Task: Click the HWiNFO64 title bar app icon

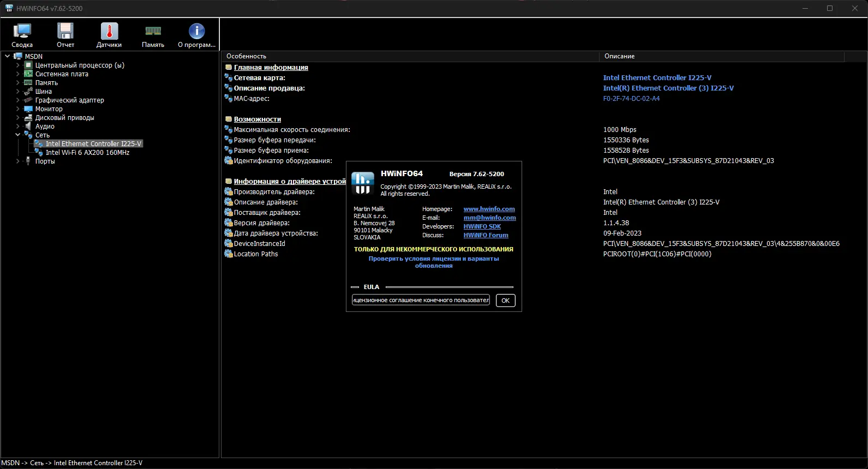Action: pos(9,8)
